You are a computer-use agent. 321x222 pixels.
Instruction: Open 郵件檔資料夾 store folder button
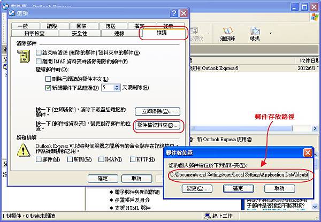157,125
